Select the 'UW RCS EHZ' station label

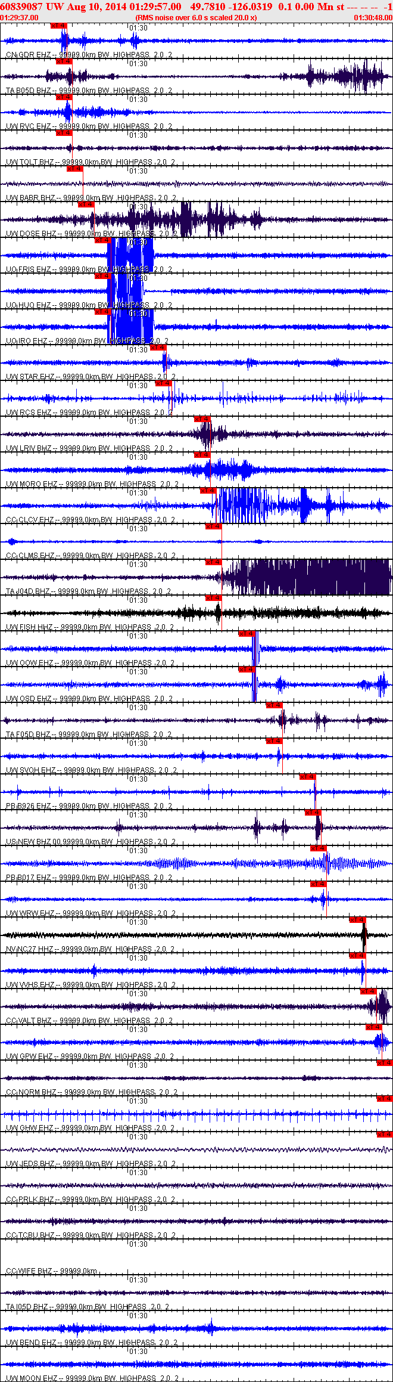click(29, 413)
